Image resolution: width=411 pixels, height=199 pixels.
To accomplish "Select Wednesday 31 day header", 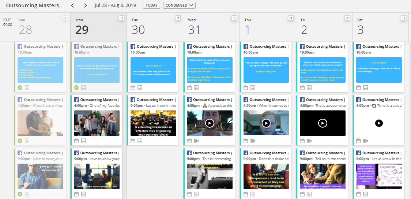I will [x=211, y=27].
